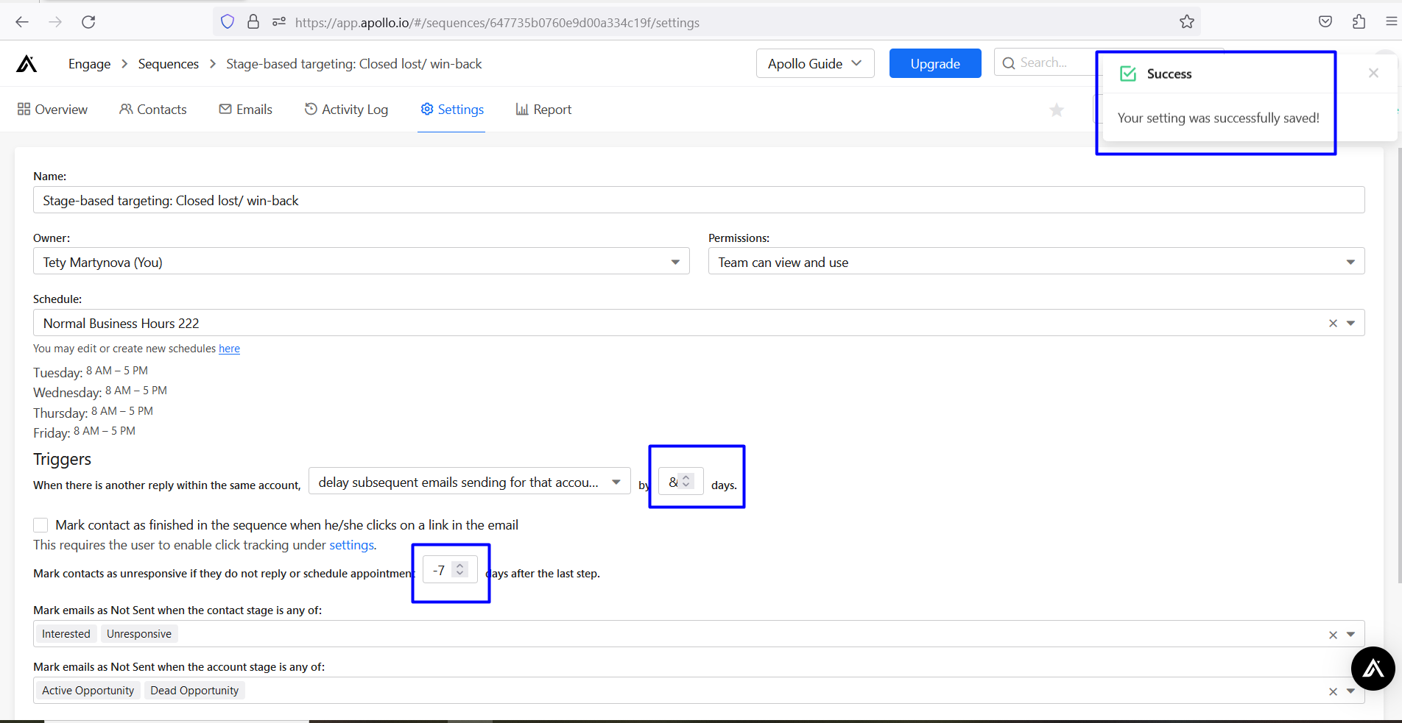This screenshot has width=1402, height=723.
Task: Open the Apollo floating help widget
Action: click(1373, 669)
